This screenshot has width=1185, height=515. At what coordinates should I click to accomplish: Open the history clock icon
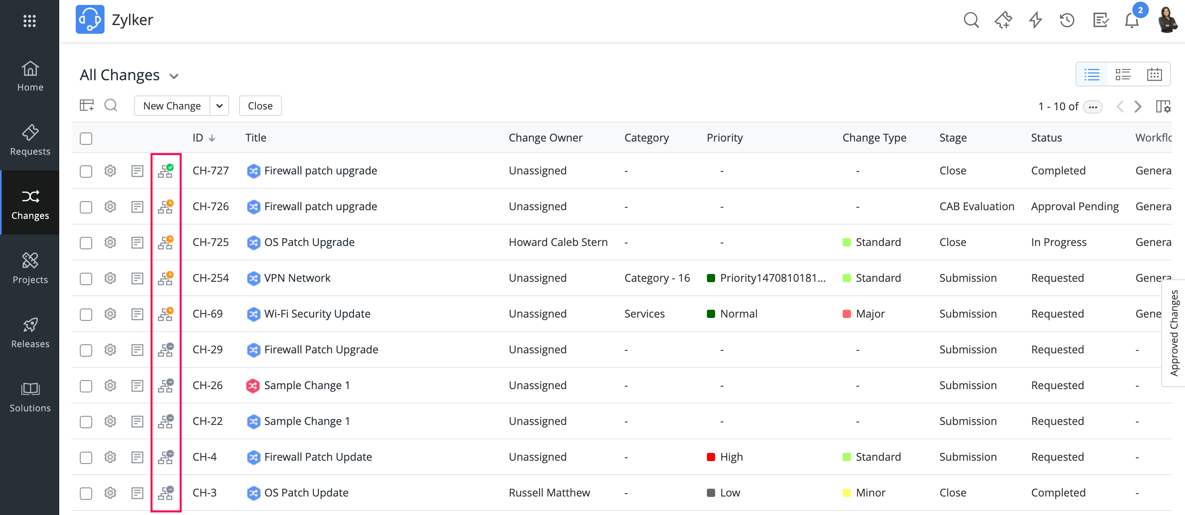pyautogui.click(x=1067, y=20)
